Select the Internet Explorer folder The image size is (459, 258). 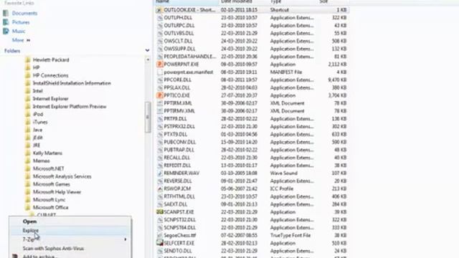coord(50,99)
